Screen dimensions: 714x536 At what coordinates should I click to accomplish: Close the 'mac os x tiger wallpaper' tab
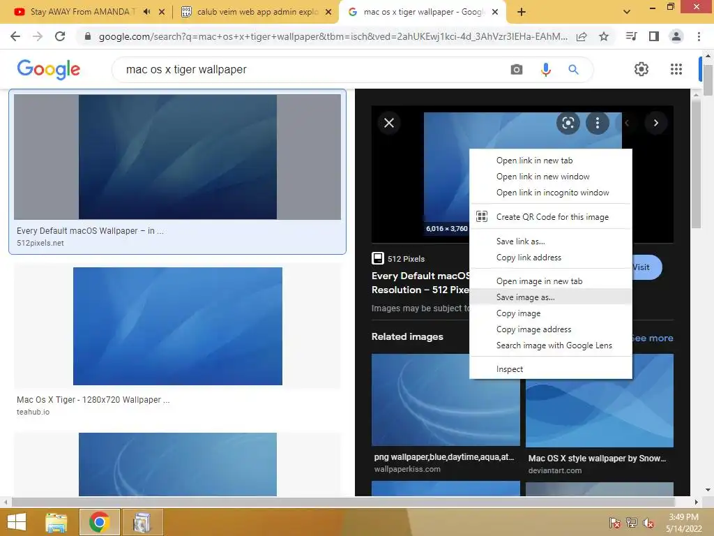coord(496,12)
